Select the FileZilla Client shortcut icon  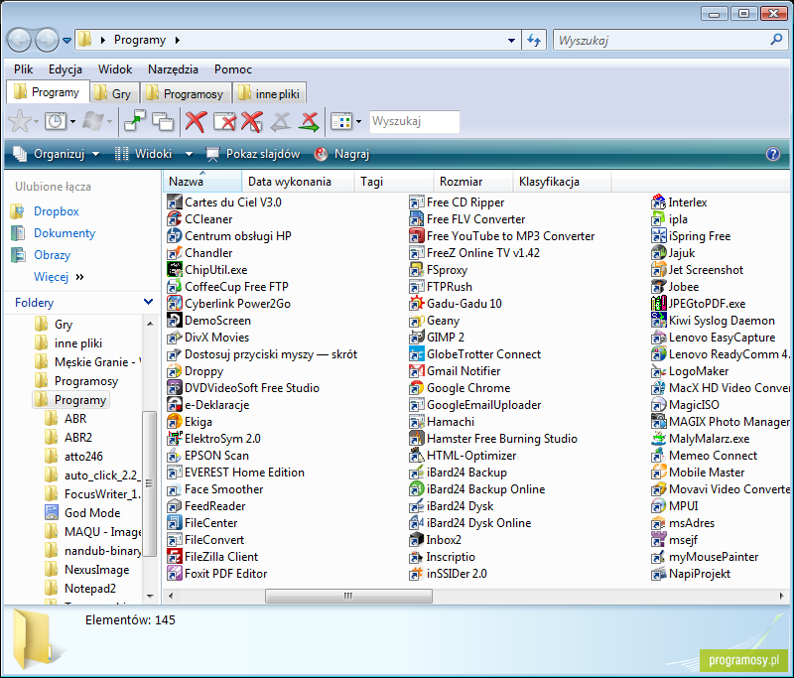click(175, 557)
